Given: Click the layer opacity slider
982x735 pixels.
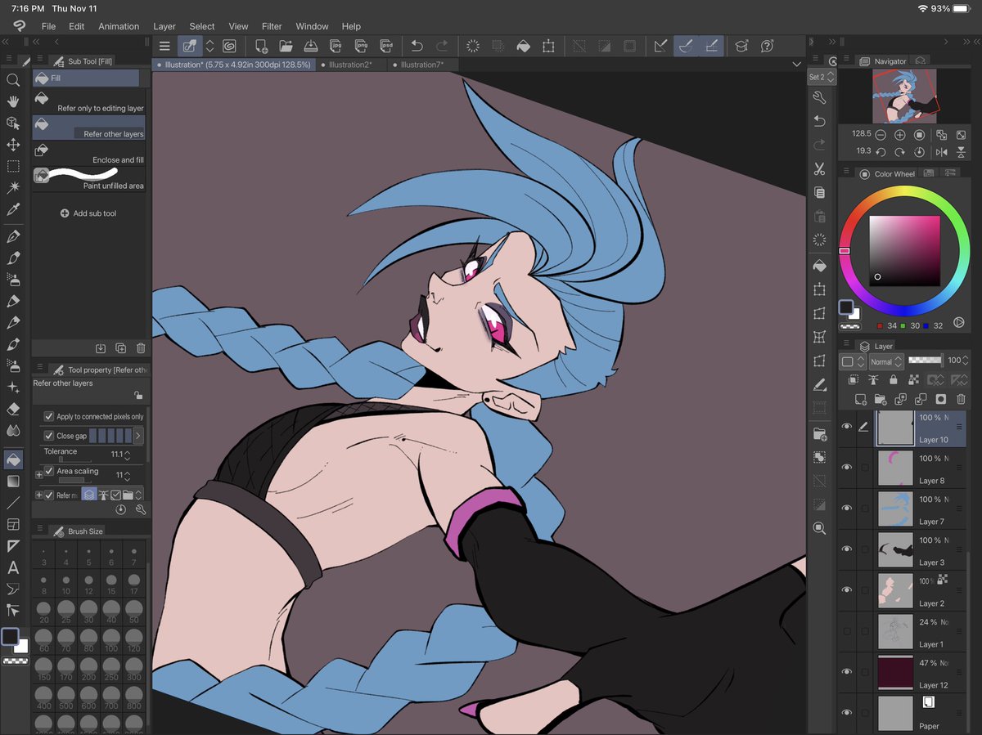Looking at the screenshot, I should 924,360.
